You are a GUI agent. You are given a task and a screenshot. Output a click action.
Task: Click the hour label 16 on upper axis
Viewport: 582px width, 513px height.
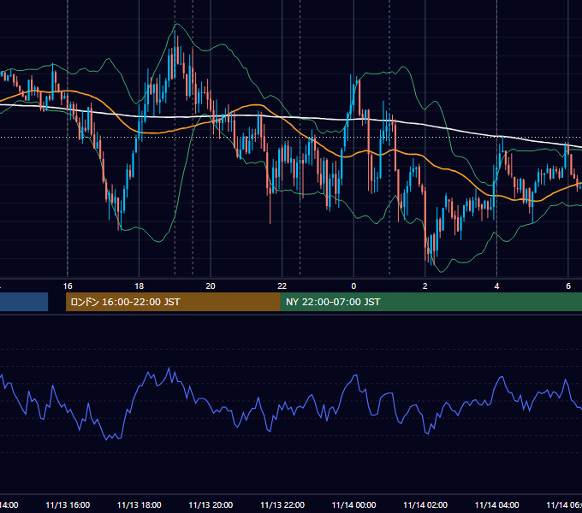click(x=68, y=286)
